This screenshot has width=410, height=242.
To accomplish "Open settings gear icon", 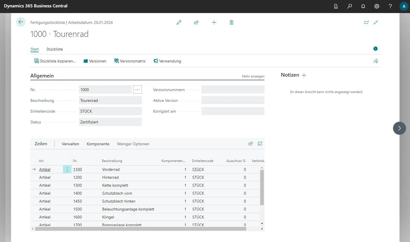I will pyautogui.click(x=377, y=6).
